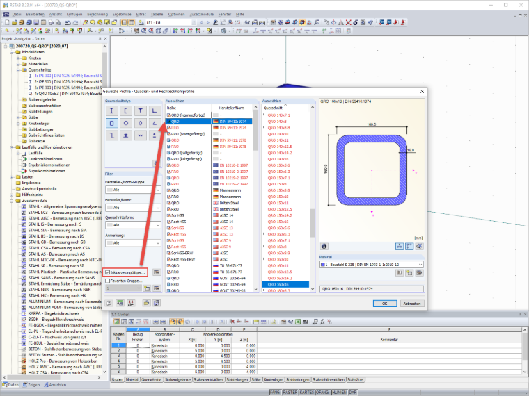Select rectangular hollow section type button
The width and height of the screenshot is (529, 396).
(111, 123)
